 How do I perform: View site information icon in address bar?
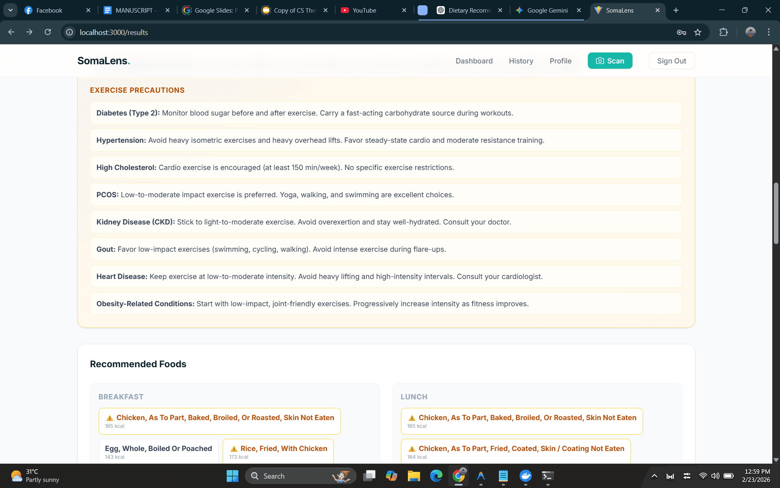(69, 32)
